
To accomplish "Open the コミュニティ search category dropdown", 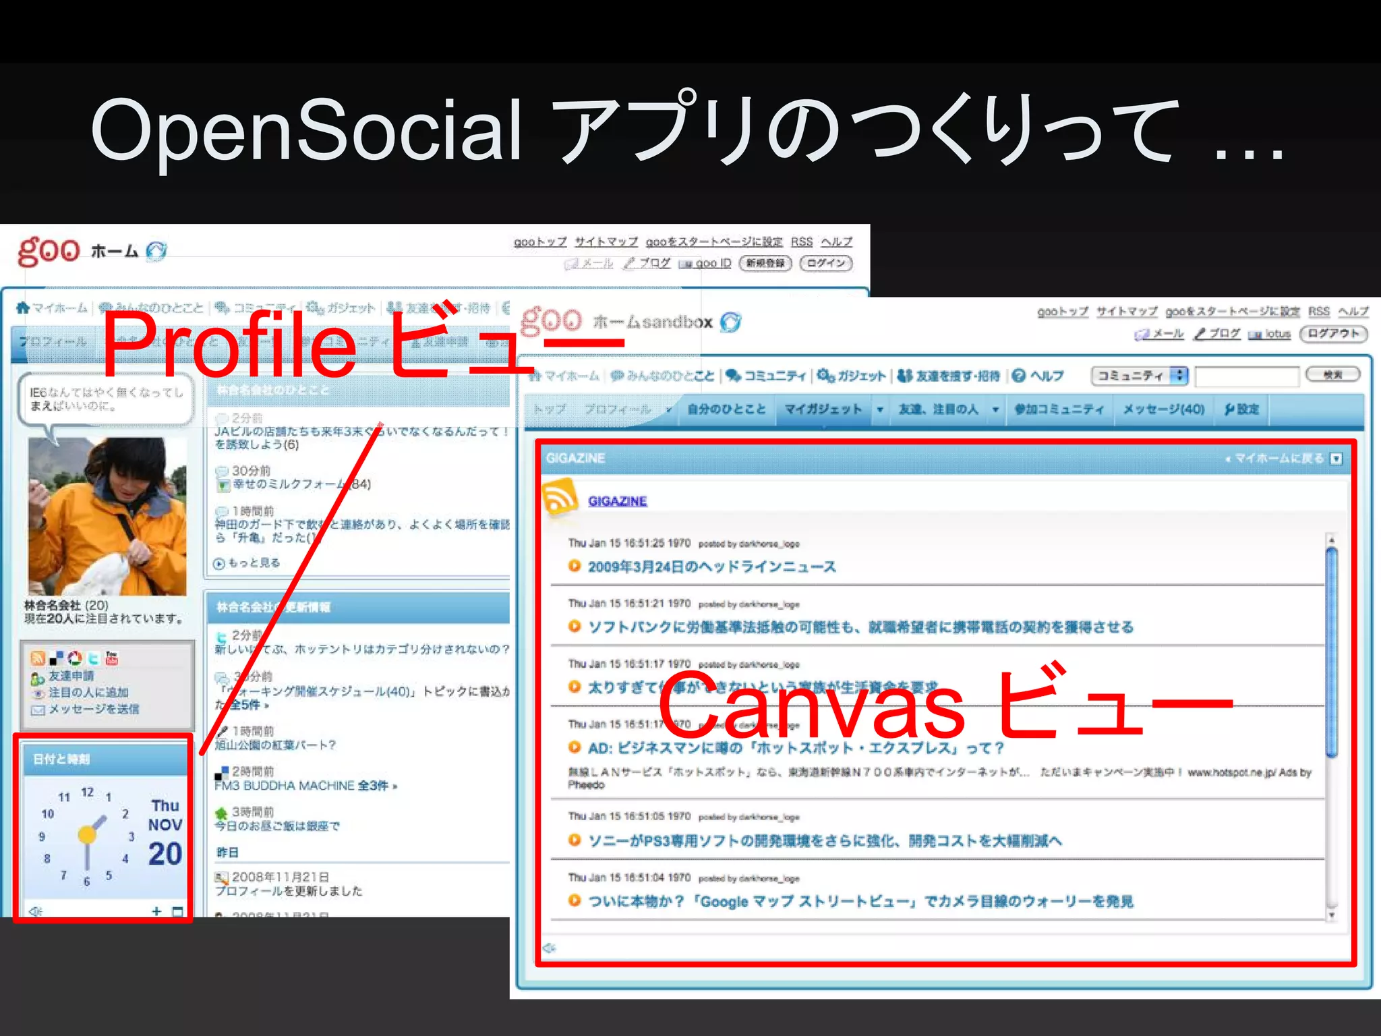I will coord(1140,376).
